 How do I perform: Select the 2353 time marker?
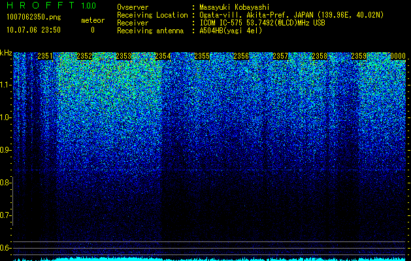click(x=123, y=56)
